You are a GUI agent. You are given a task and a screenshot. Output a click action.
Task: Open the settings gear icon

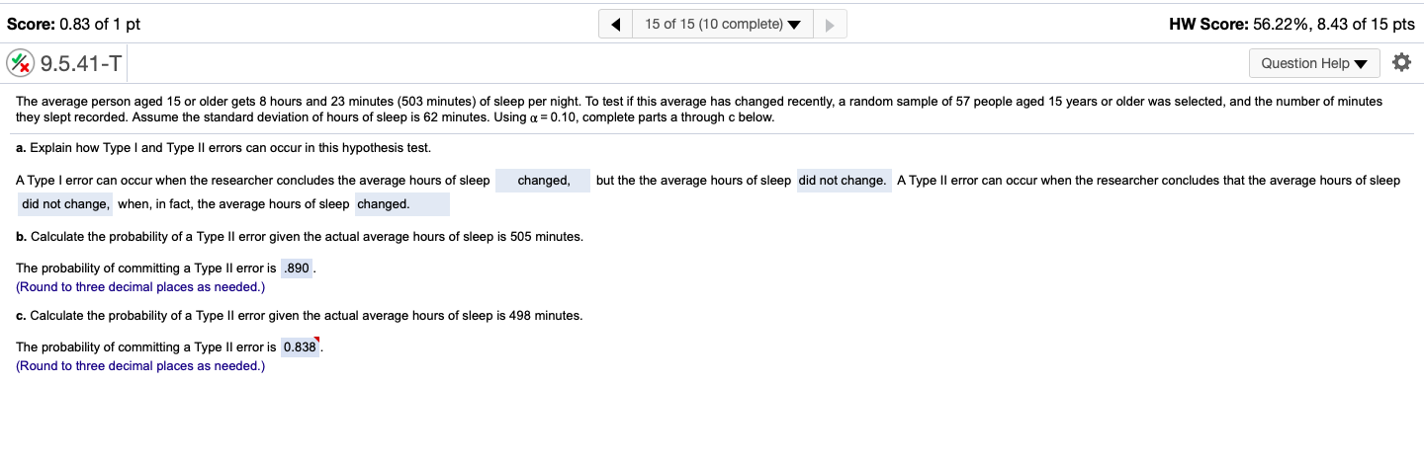click(x=1400, y=63)
